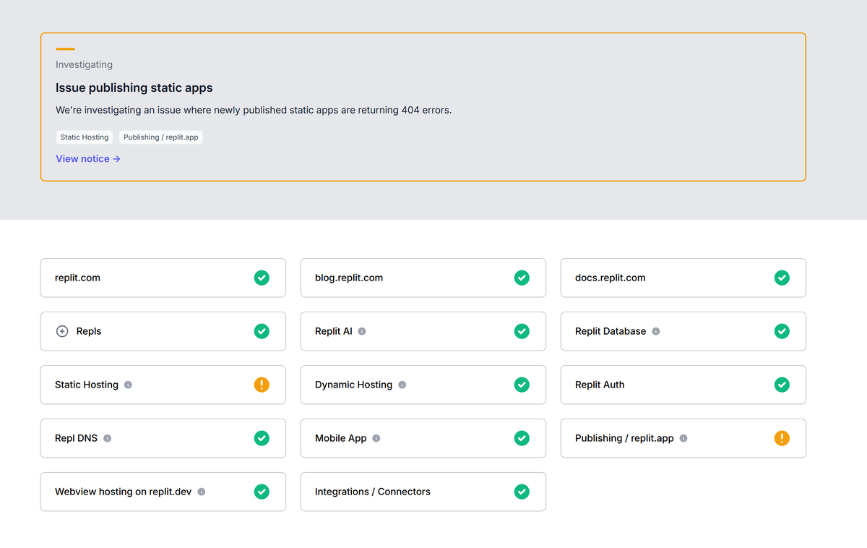867x548 pixels.
Task: Click green check icon for Mobile App
Action: (522, 438)
